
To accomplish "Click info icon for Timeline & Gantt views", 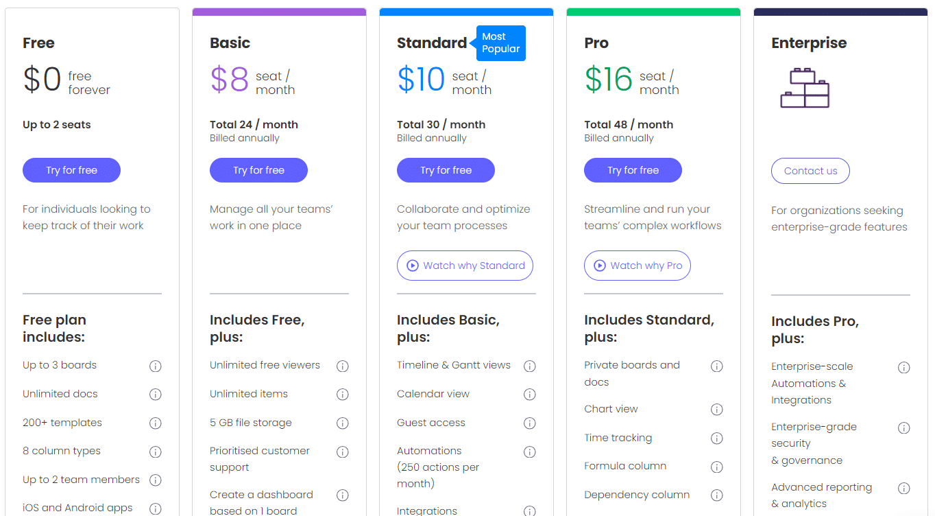I will (x=530, y=366).
